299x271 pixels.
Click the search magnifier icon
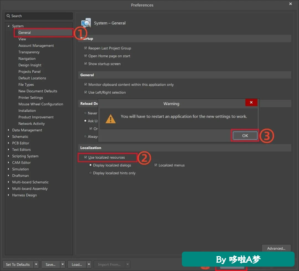8,16
